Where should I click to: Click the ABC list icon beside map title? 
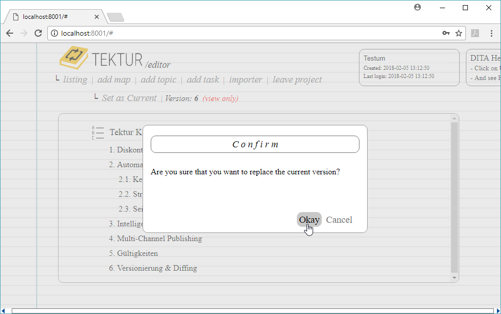(x=98, y=133)
